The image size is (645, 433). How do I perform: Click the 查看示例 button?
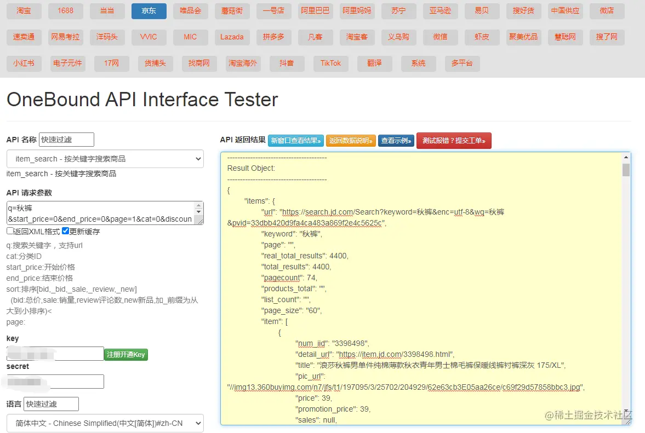click(396, 141)
